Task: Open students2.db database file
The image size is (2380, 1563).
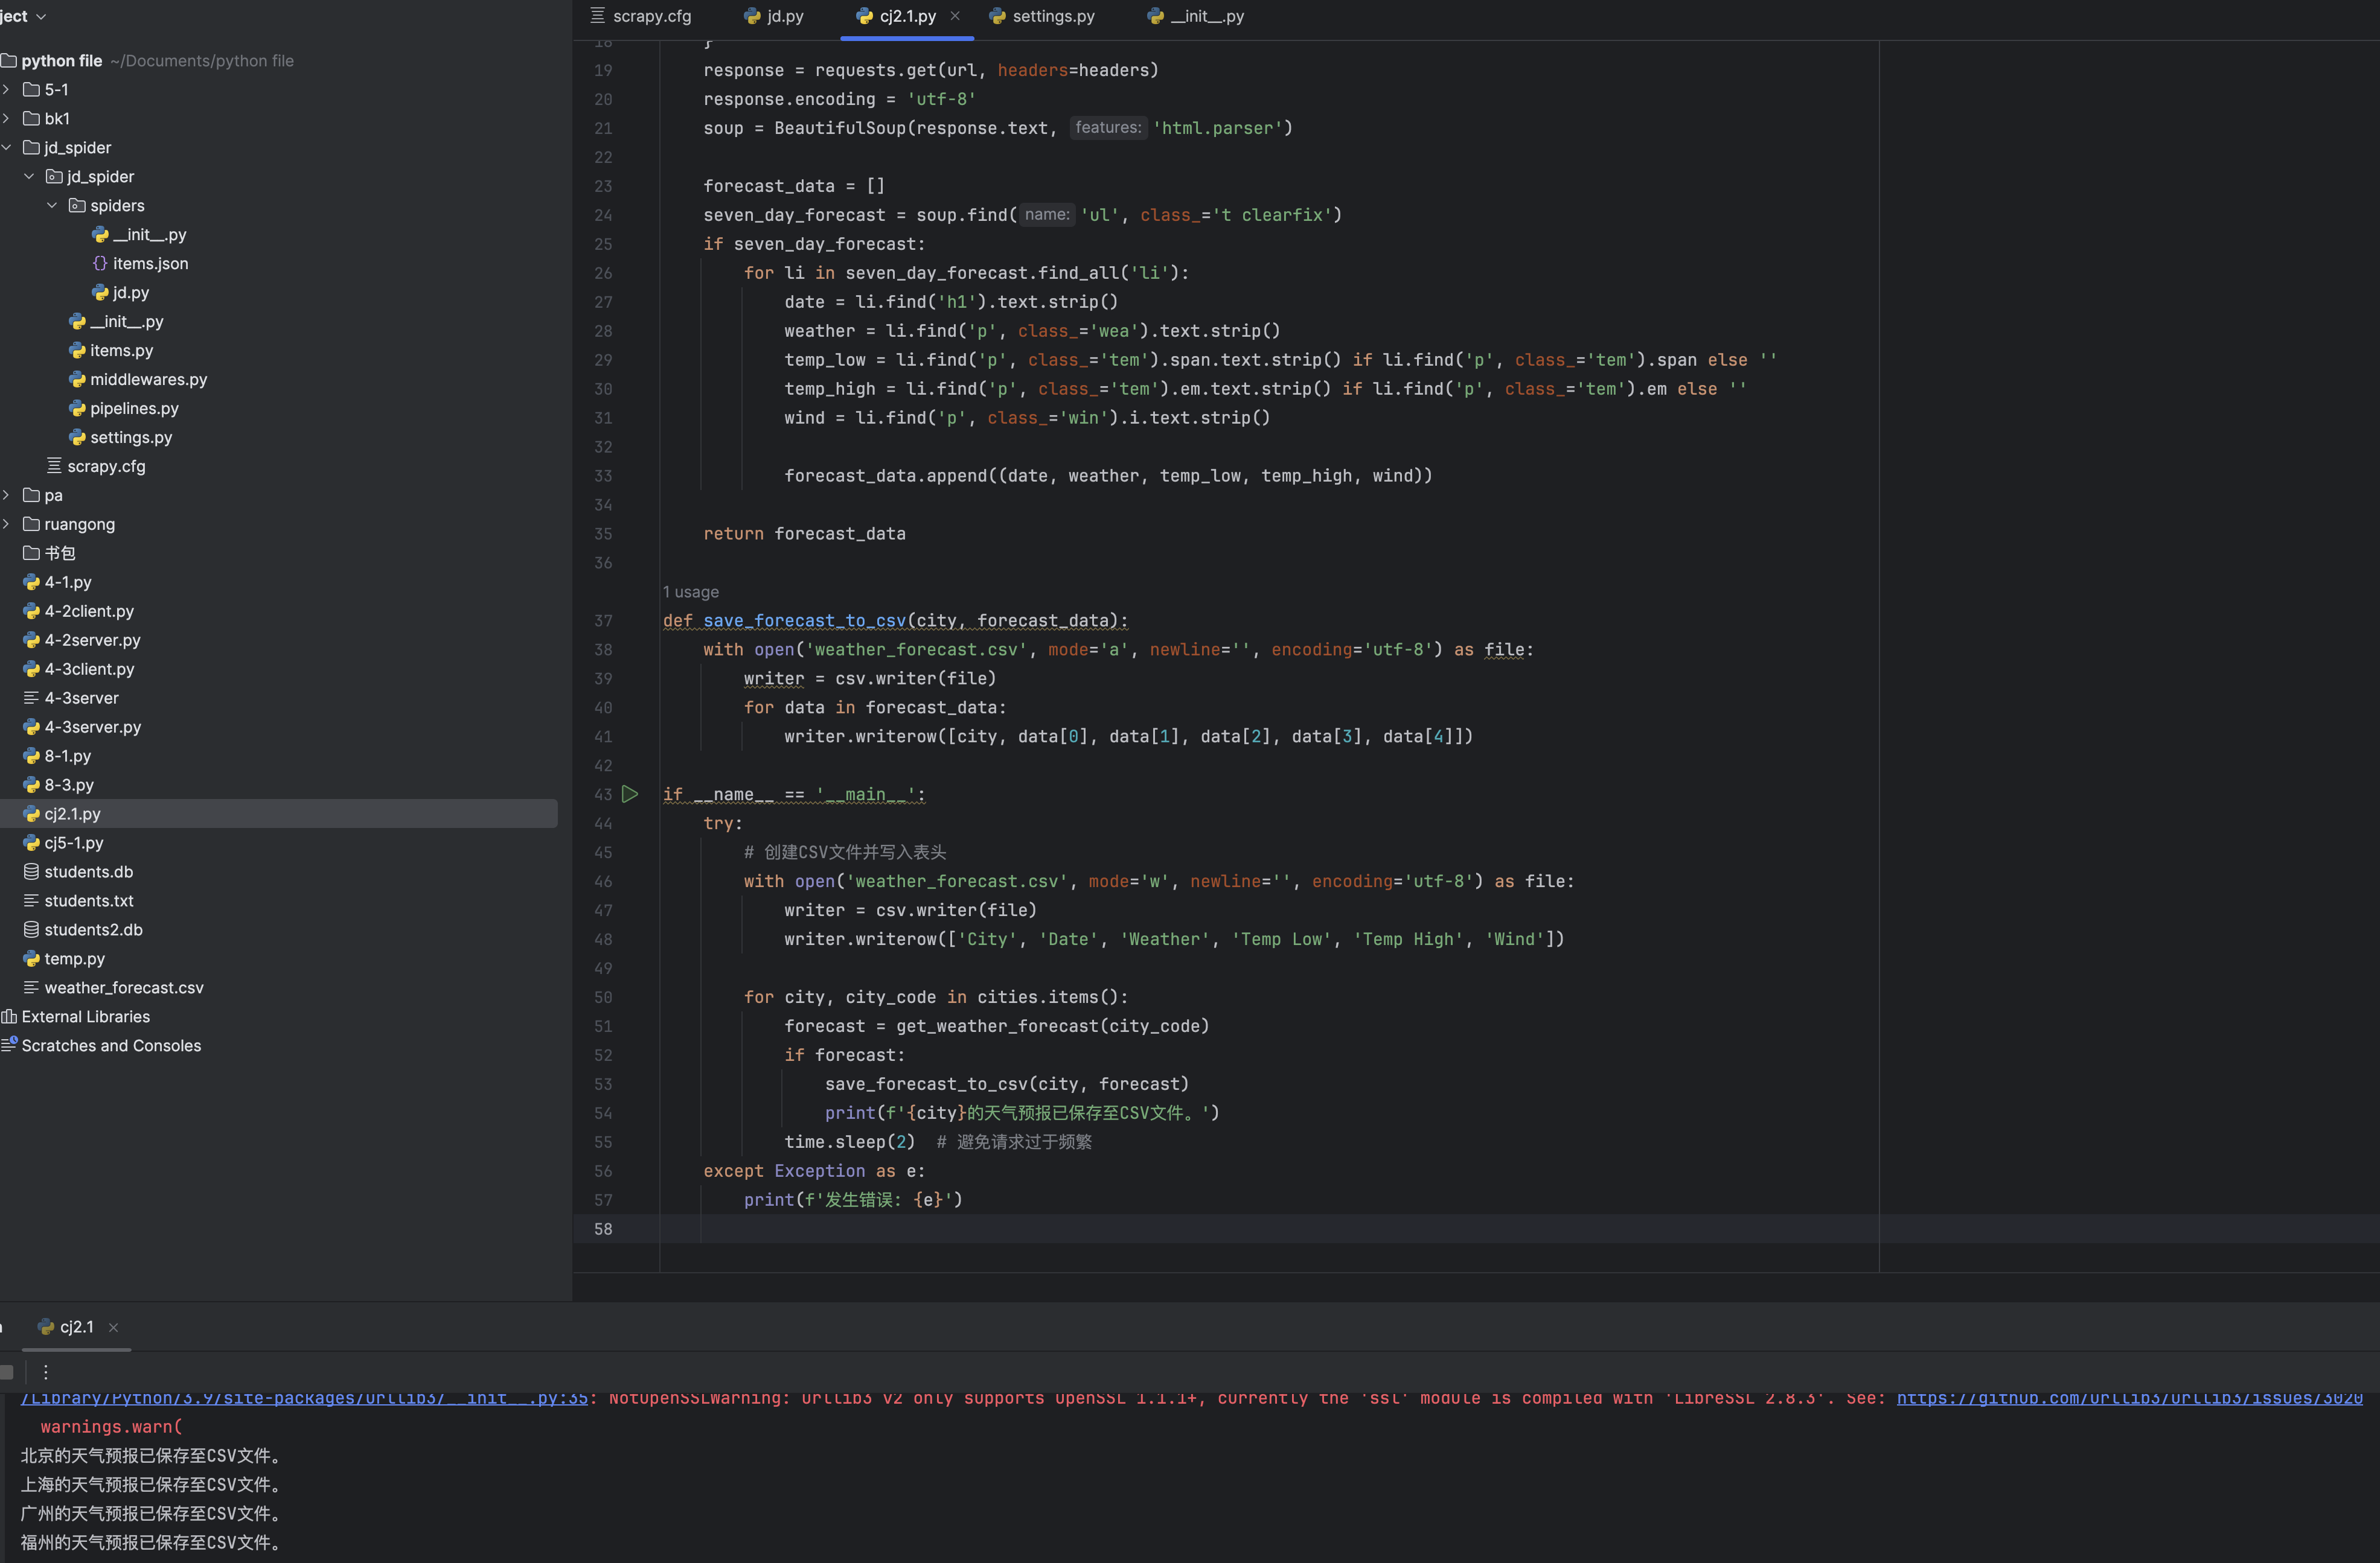Action: (83, 929)
